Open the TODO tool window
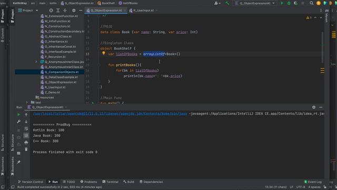This screenshot has width=337, height=190. pos(69,182)
